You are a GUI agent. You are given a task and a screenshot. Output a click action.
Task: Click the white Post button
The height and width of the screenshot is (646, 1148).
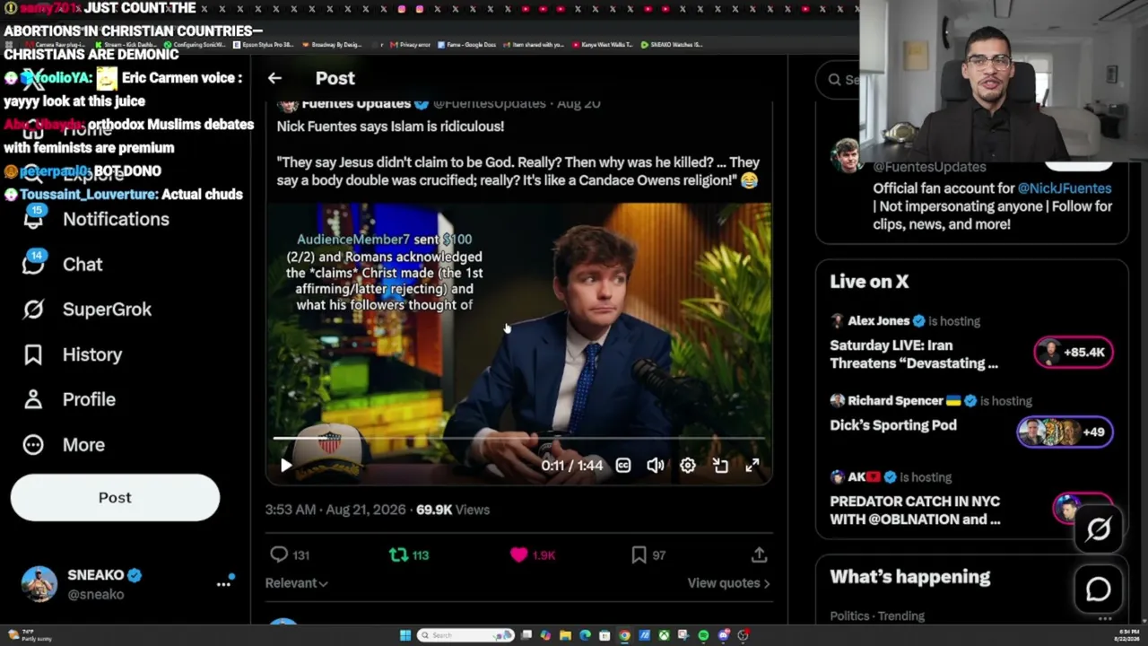115,497
